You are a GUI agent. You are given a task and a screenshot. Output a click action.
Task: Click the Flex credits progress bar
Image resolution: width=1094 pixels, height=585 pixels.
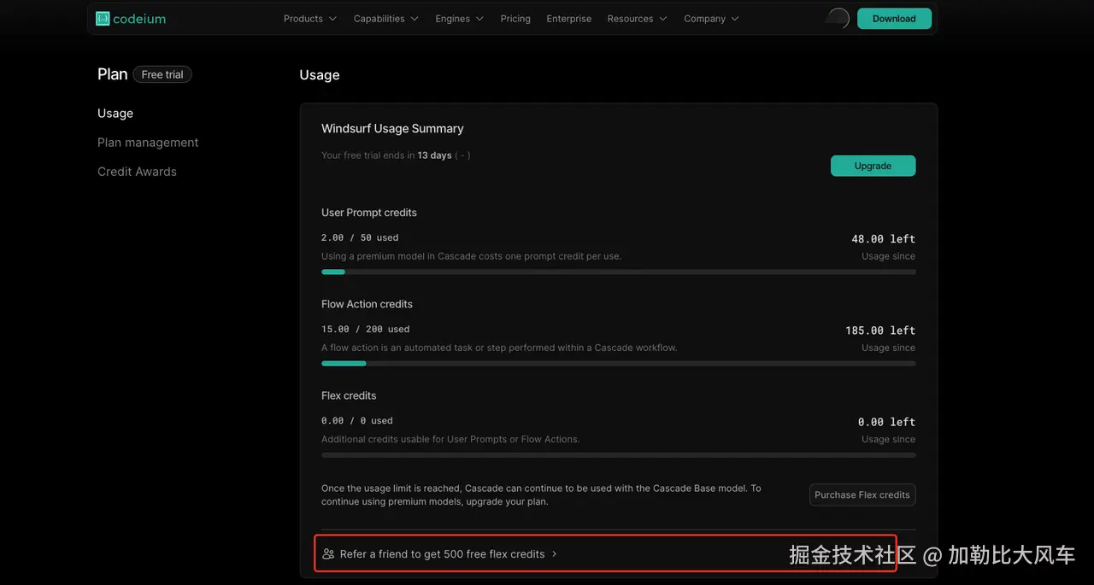point(618,454)
